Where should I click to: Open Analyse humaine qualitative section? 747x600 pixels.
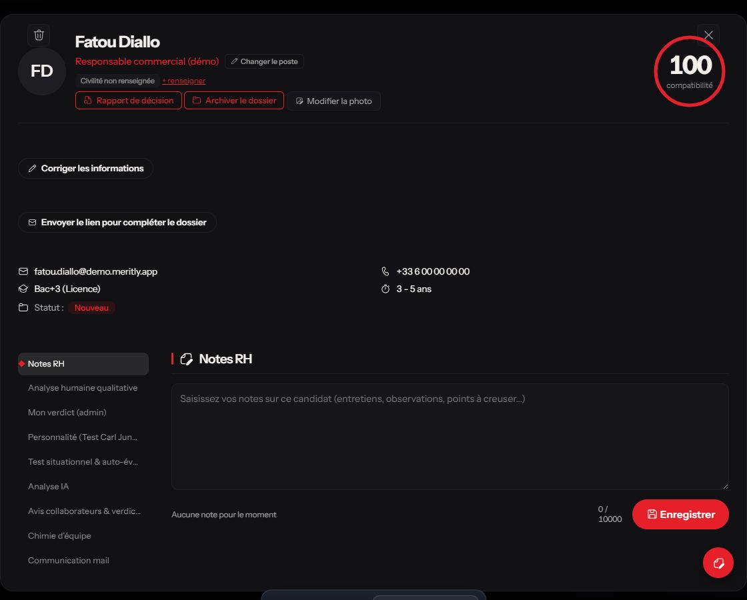[x=83, y=388]
